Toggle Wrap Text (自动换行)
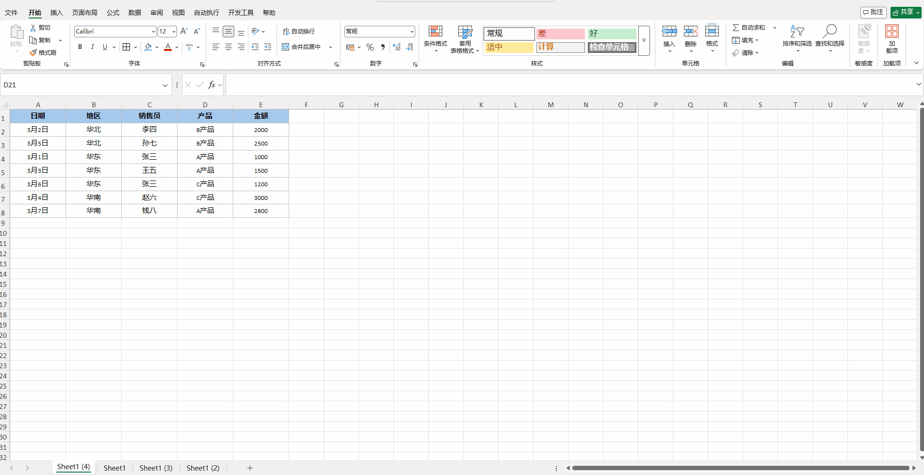This screenshot has width=924, height=475. pyautogui.click(x=299, y=32)
